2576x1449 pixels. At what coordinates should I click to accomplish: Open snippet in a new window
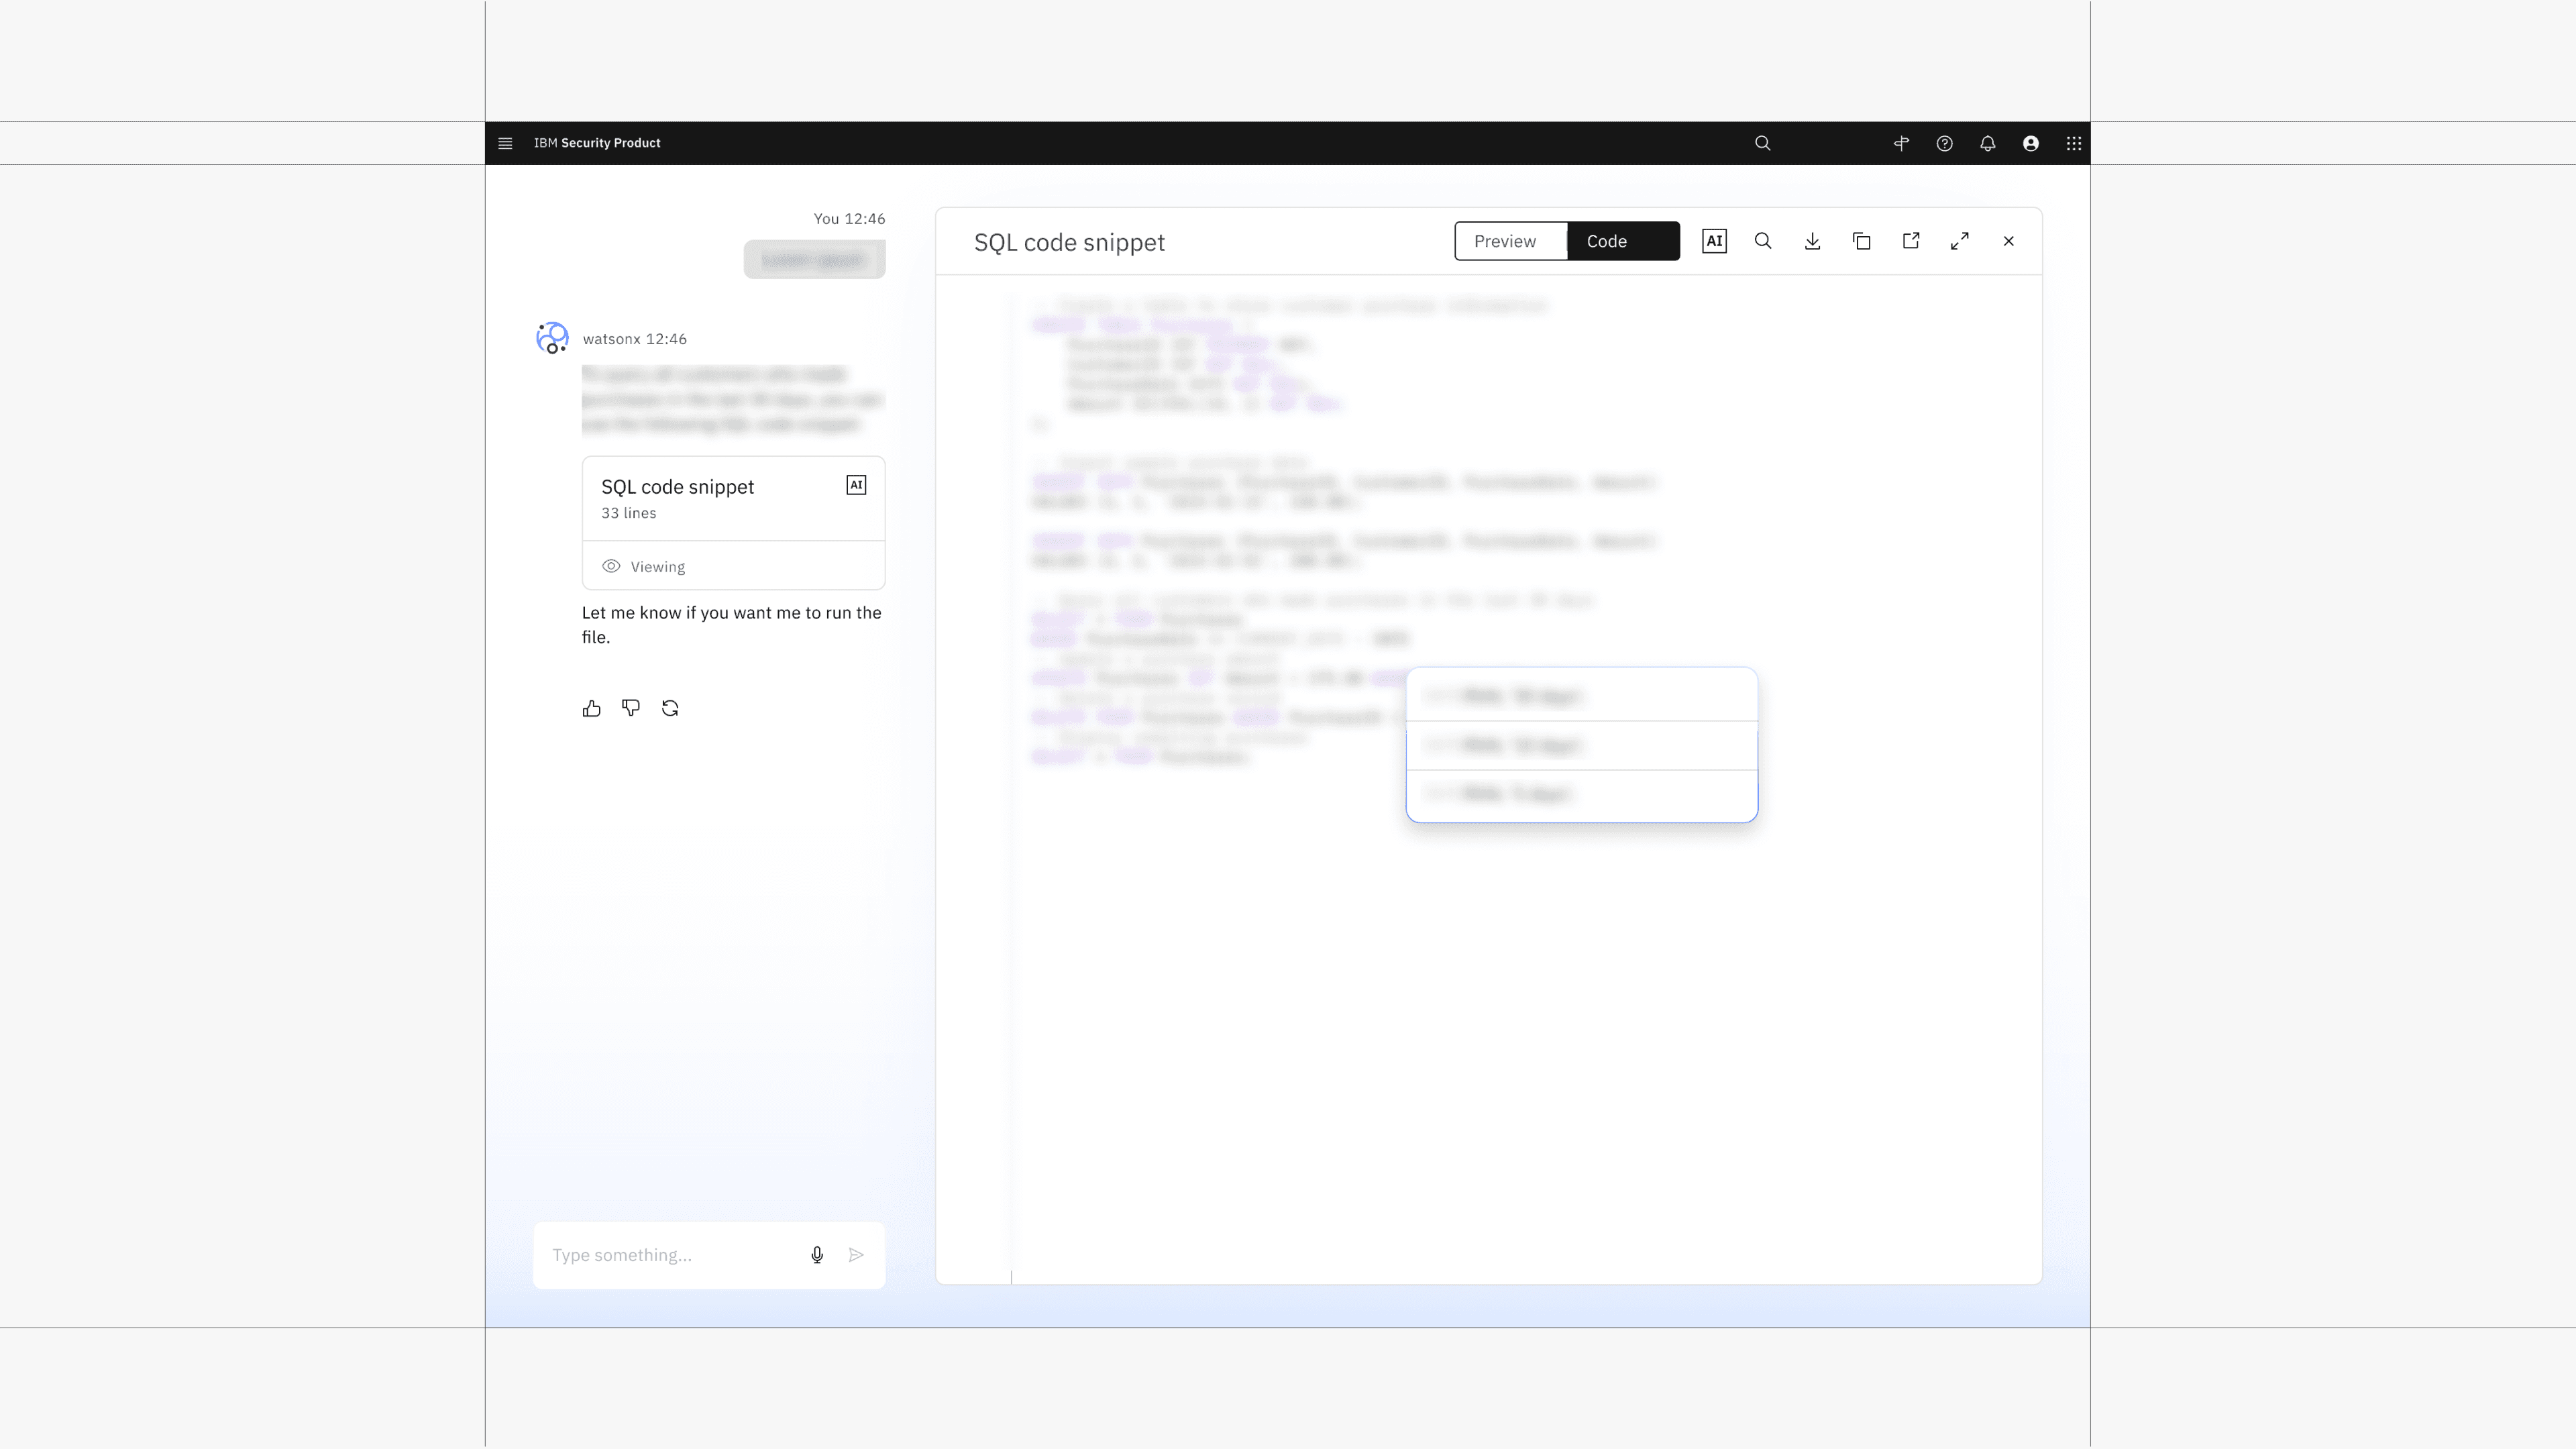tap(1910, 241)
